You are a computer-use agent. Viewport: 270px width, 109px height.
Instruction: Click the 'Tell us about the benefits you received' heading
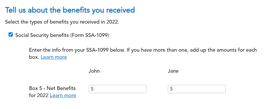point(70,10)
